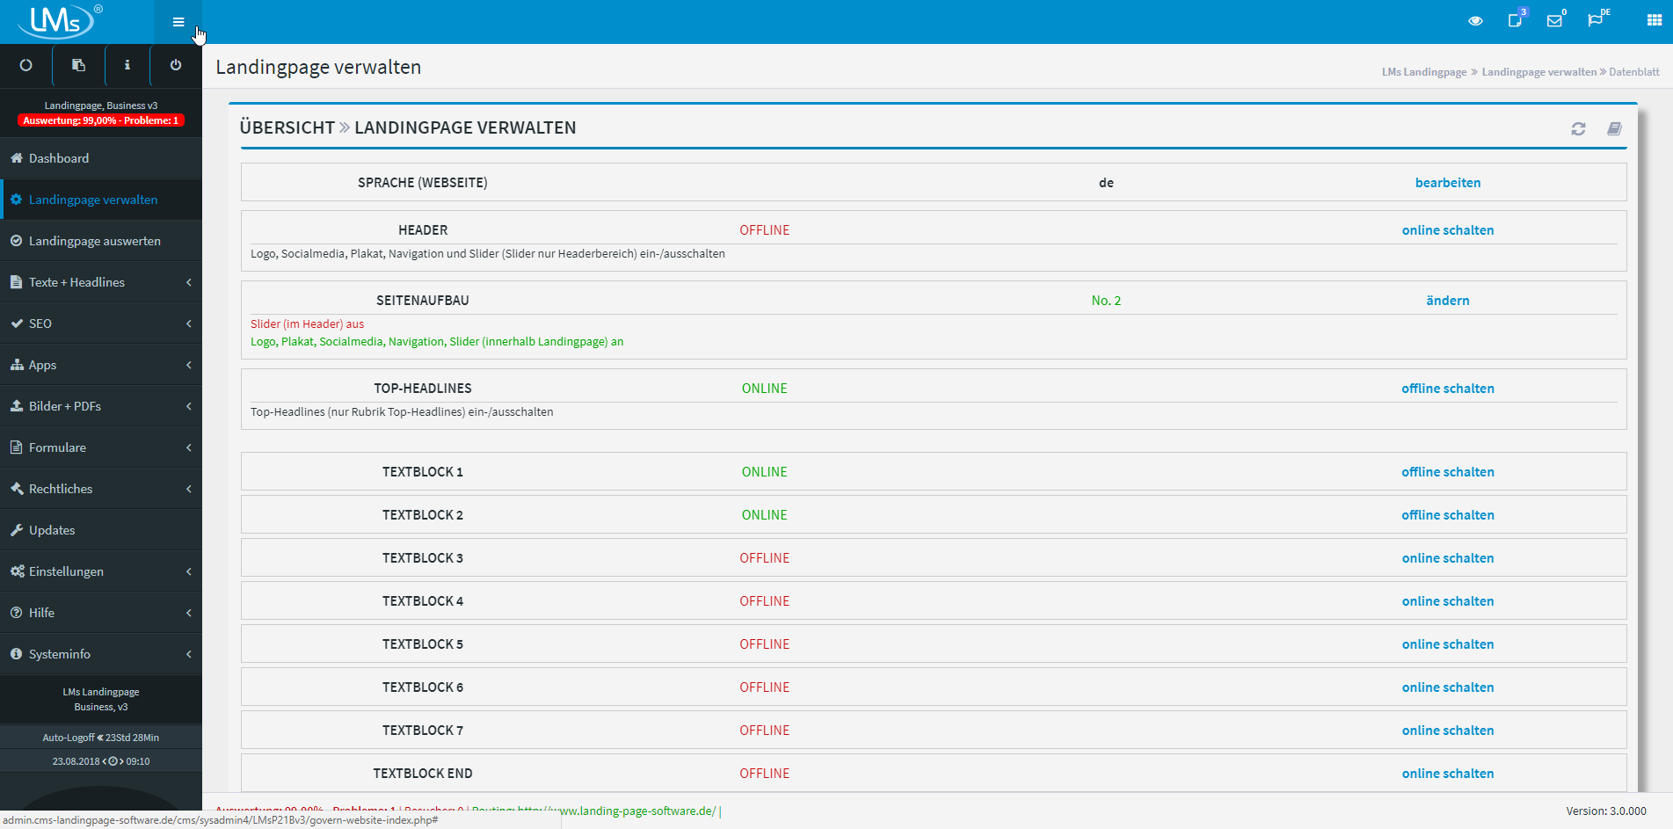Click the DE language flag icon
Image resolution: width=1673 pixels, height=829 pixels.
click(x=1597, y=20)
